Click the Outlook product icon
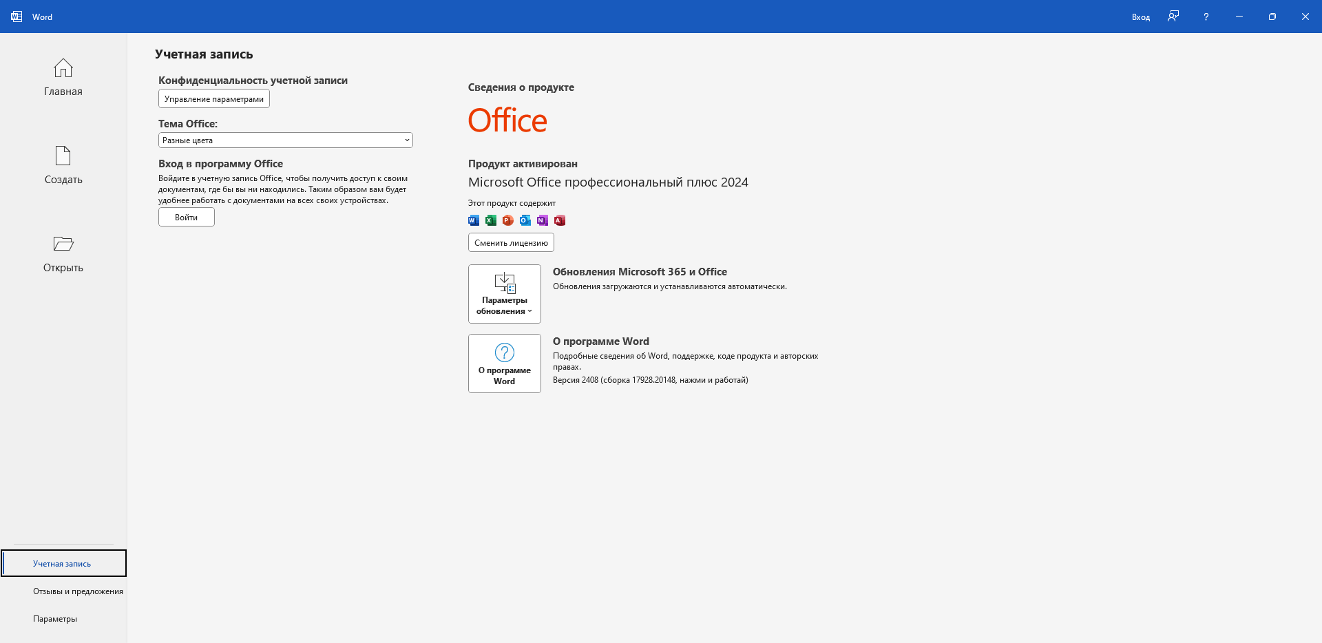Viewport: 1322px width, 643px height. point(525,220)
